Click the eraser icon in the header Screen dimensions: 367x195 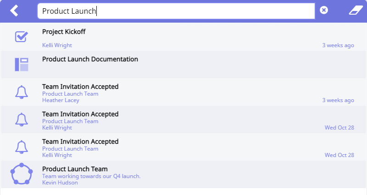tap(356, 11)
